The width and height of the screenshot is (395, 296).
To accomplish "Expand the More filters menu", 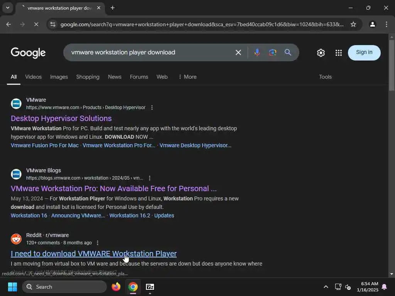I will click(x=187, y=77).
